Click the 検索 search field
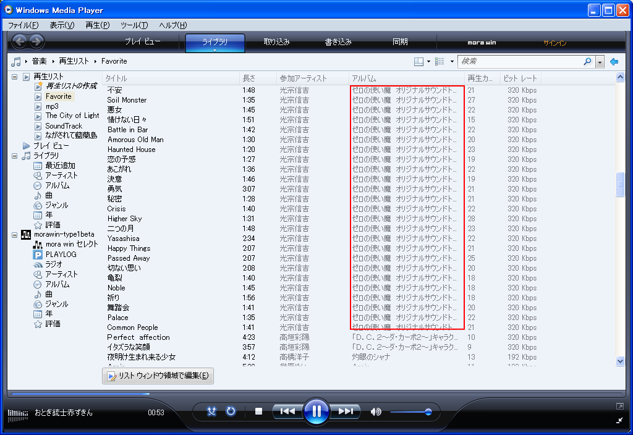The width and height of the screenshot is (633, 435). 520,61
